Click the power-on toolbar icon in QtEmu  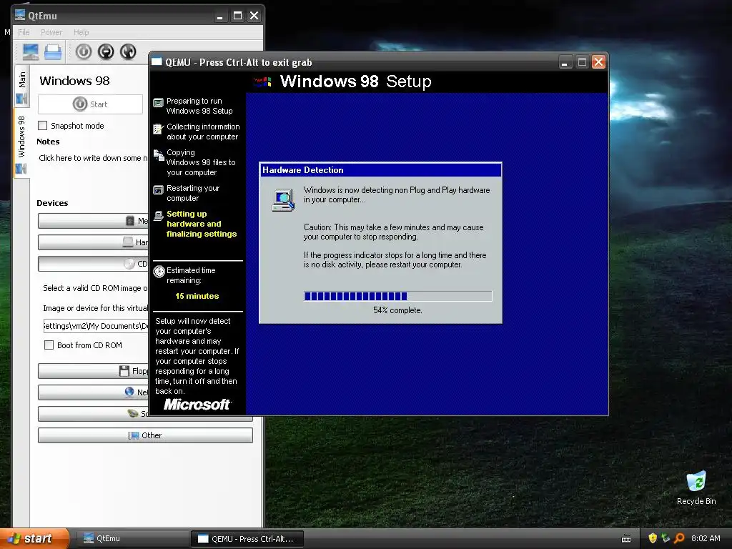tap(84, 51)
